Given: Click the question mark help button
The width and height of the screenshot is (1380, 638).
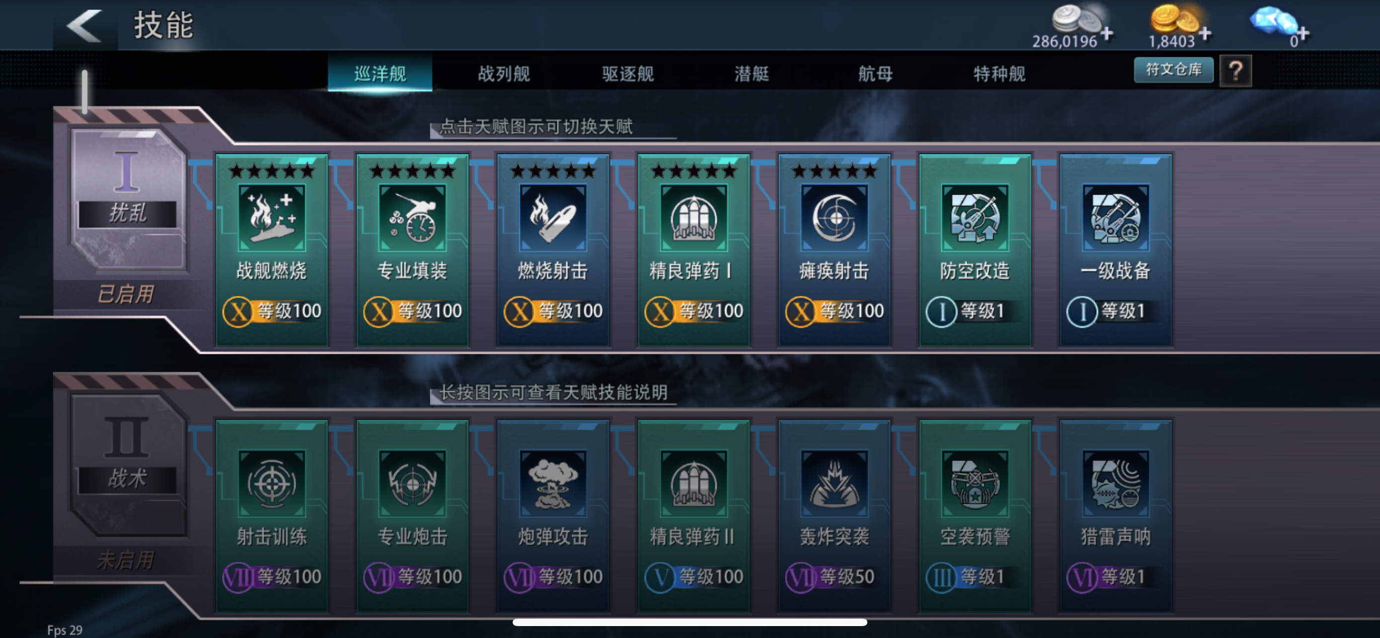Looking at the screenshot, I should pyautogui.click(x=1235, y=71).
